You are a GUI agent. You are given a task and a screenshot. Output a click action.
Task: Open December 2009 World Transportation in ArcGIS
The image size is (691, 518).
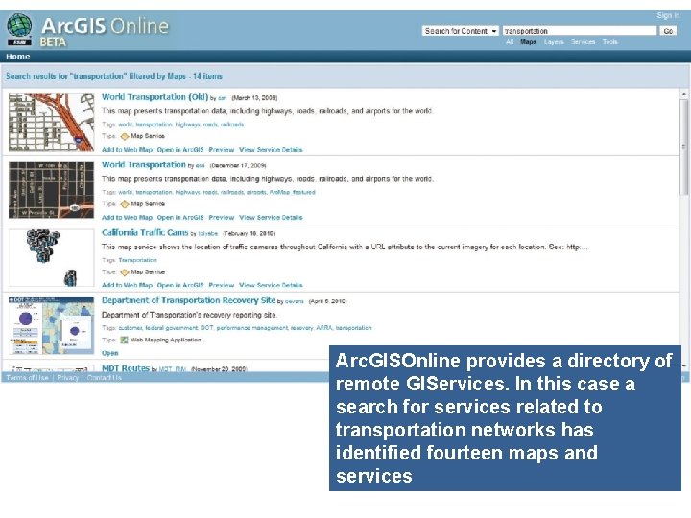tap(180, 218)
